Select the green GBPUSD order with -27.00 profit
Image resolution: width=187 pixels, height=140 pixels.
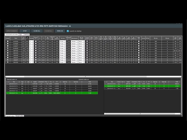142,86
